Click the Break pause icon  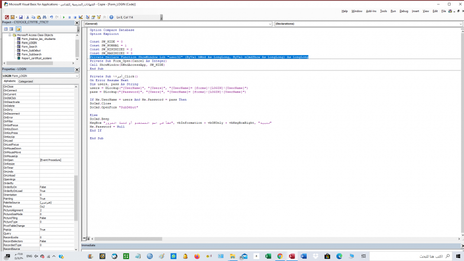click(x=70, y=18)
